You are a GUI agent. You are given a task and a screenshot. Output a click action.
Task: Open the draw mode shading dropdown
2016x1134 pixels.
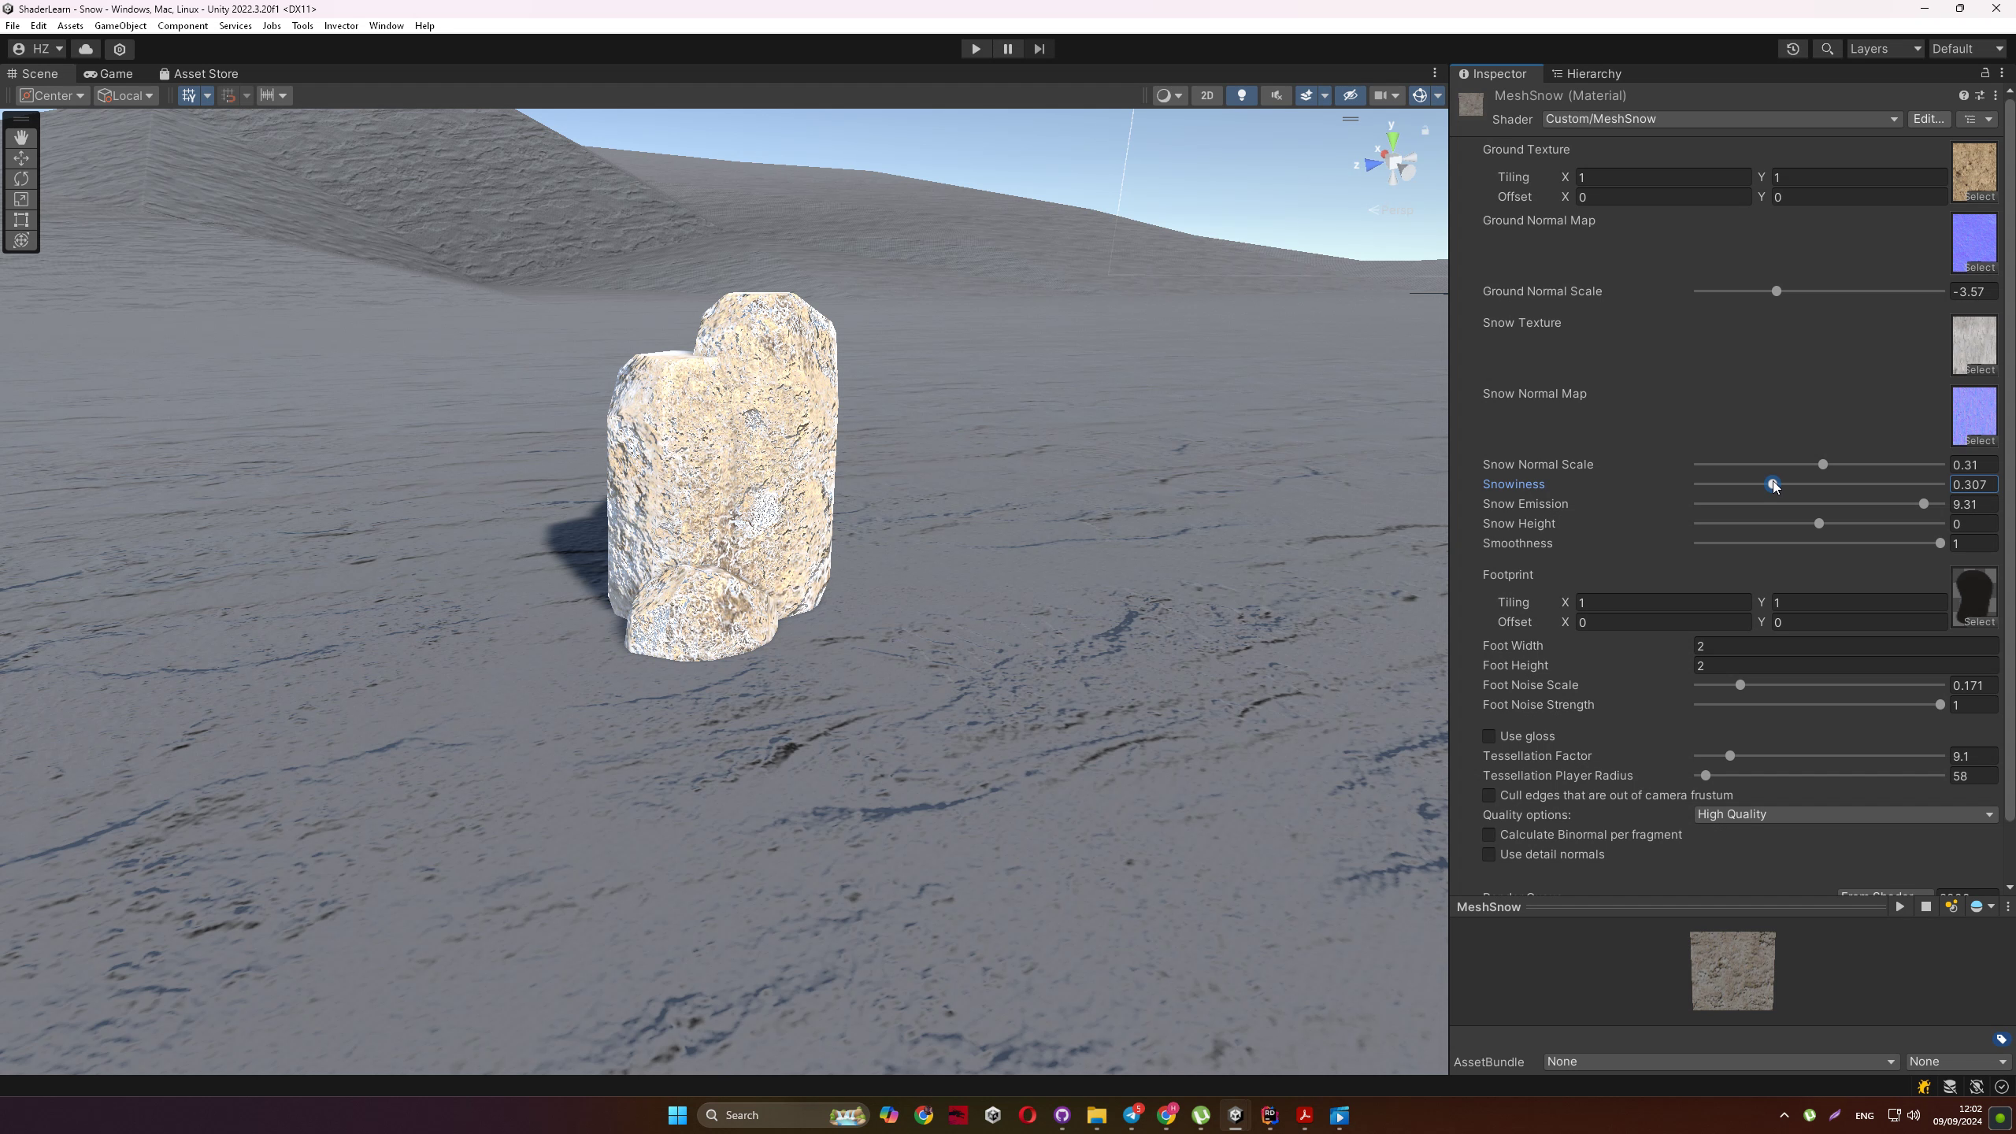click(x=1169, y=95)
